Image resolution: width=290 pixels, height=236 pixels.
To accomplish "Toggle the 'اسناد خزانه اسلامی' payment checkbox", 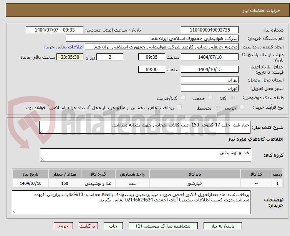I will click(179, 107).
